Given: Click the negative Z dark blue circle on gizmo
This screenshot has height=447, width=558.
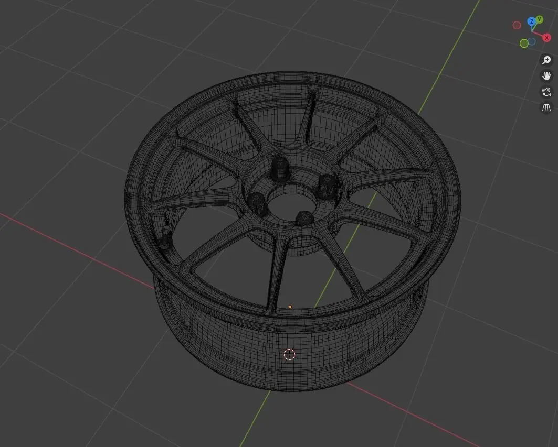Looking at the screenshot, I should click(x=532, y=41).
